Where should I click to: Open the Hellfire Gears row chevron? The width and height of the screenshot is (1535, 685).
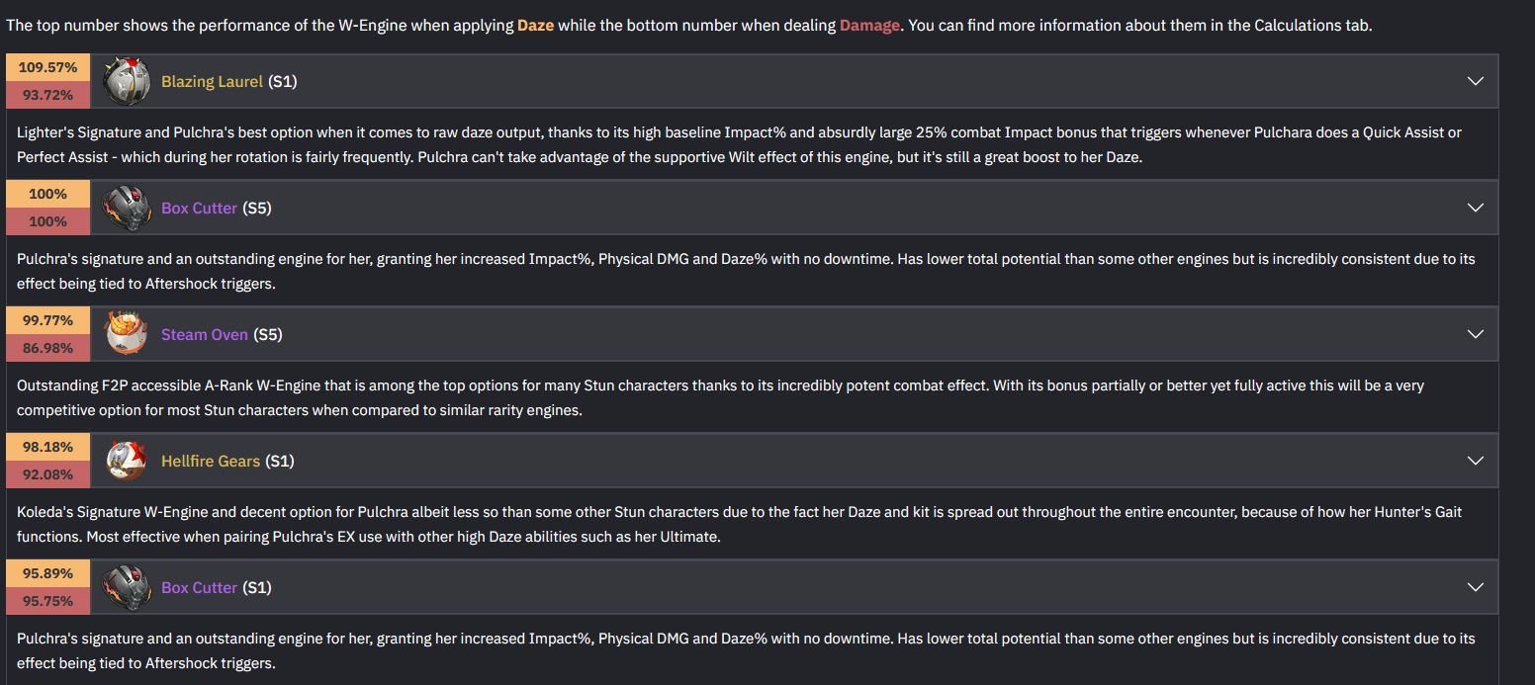[1476, 461]
